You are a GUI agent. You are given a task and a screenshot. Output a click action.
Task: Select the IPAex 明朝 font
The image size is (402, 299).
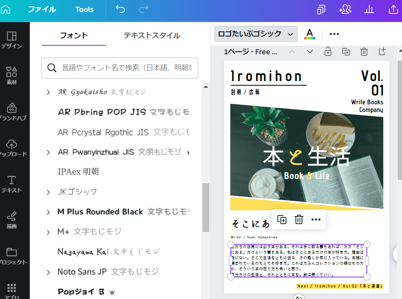78,172
